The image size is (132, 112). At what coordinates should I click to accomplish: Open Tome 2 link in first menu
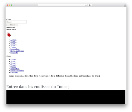coord(13,43)
